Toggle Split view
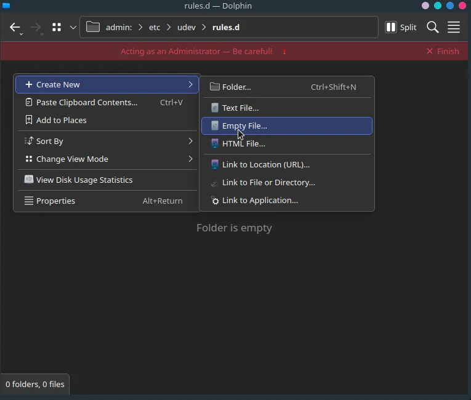The height and width of the screenshot is (400, 471). click(401, 27)
